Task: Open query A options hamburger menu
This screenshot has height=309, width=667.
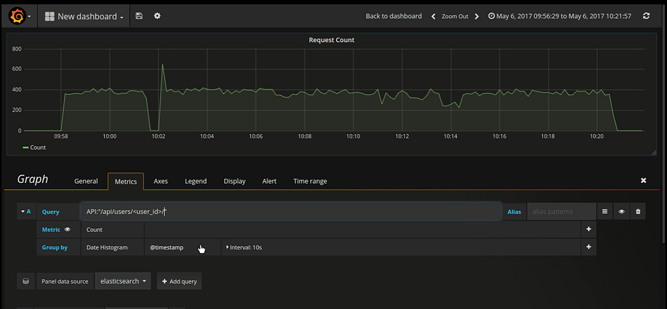Action: [x=604, y=212]
